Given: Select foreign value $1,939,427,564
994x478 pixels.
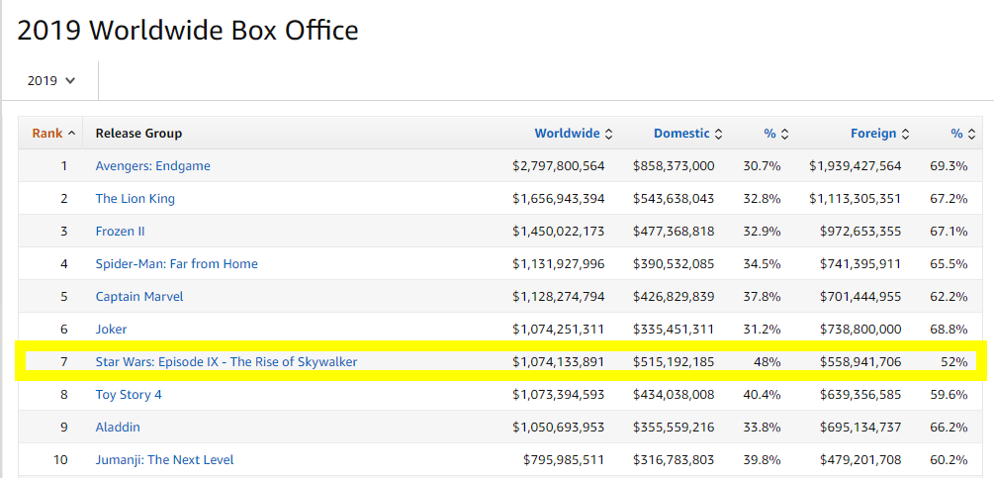Looking at the screenshot, I should coord(856,166).
